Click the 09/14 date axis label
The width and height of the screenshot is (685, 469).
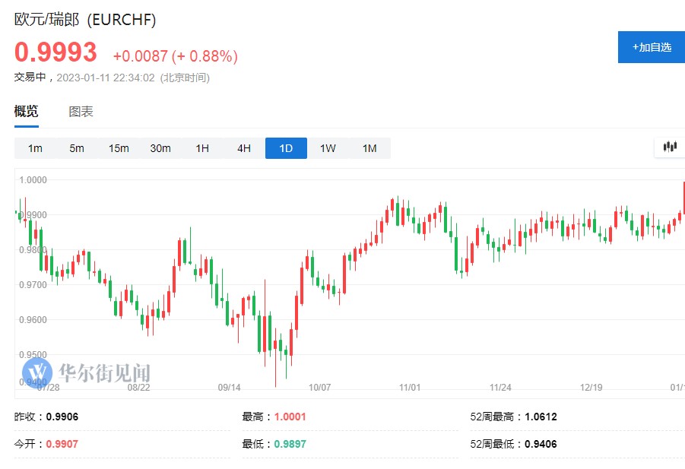(229, 387)
